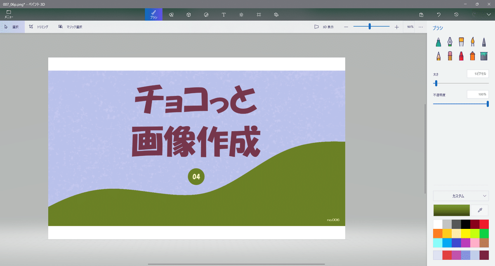The height and width of the screenshot is (266, 495).
Task: Undo the last action
Action: tap(439, 14)
